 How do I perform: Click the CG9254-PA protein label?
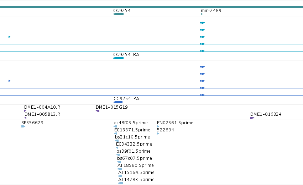(x=126, y=99)
